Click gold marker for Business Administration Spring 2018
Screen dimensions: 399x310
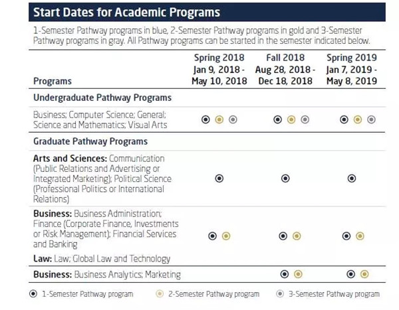click(226, 236)
